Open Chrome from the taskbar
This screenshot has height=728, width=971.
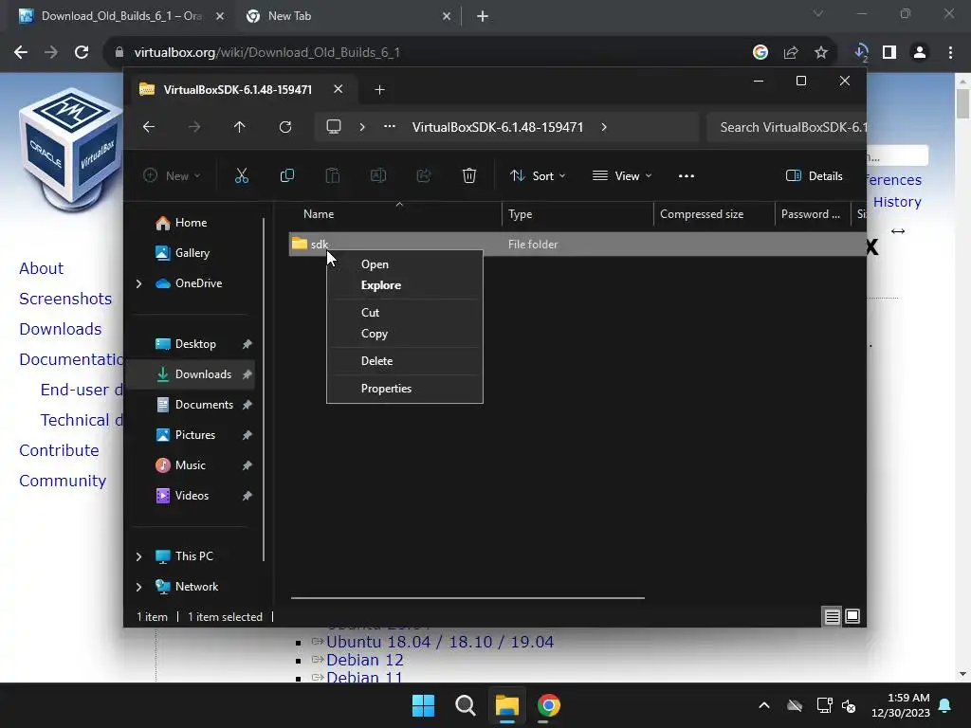pyautogui.click(x=549, y=705)
